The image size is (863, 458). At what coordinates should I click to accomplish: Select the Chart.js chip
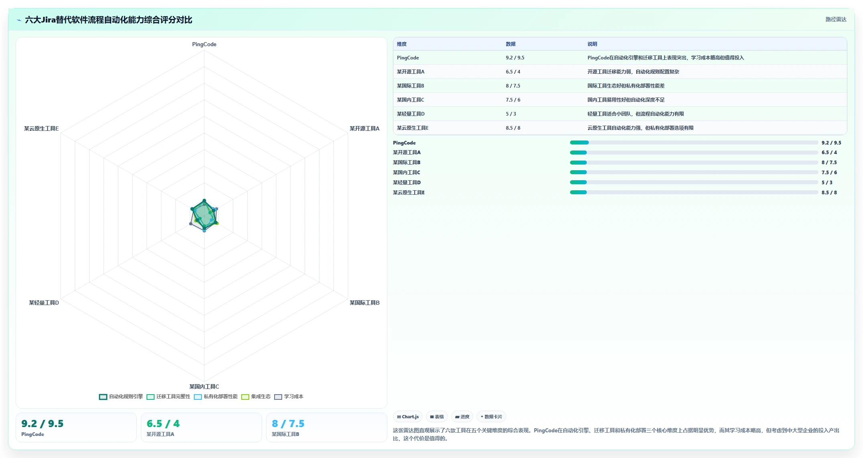[x=408, y=417]
